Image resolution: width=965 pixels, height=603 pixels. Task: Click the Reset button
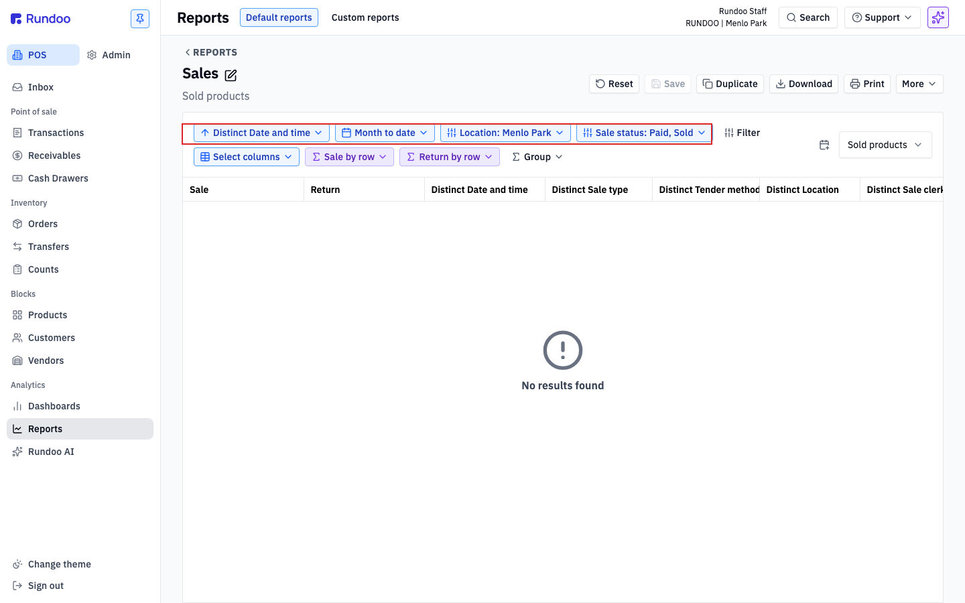pyautogui.click(x=614, y=84)
